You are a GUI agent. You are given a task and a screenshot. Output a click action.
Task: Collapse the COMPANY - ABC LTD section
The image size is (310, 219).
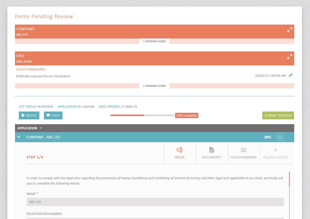coord(19,137)
